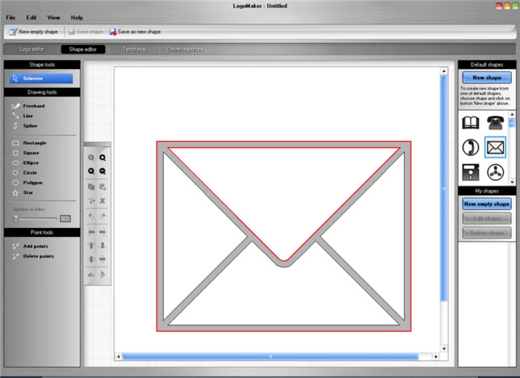This screenshot has width=520, height=378.
Task: Click the greyed actual-size zoom icon
Action: (91, 158)
